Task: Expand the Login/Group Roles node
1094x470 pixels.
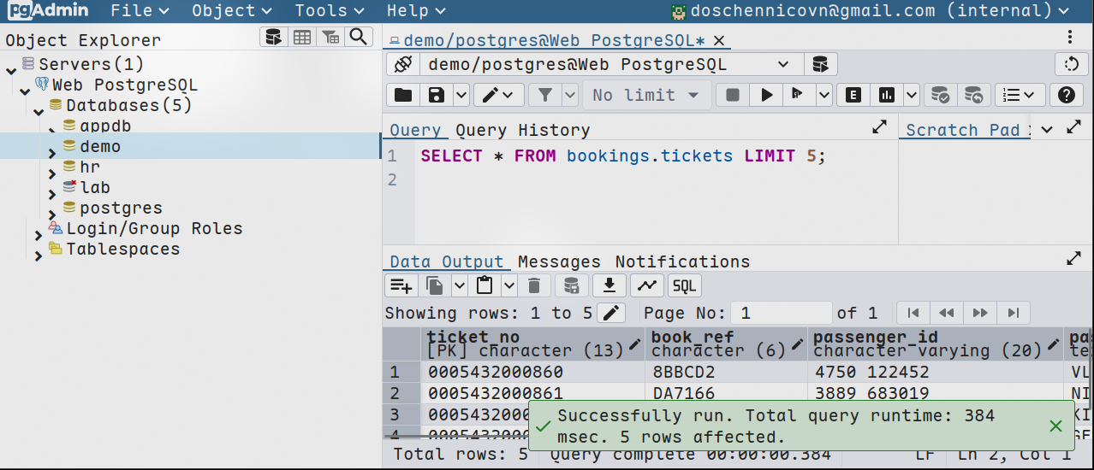Action: click(39, 236)
